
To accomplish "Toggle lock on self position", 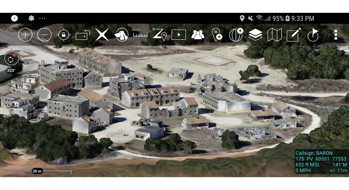I will click(x=64, y=35).
